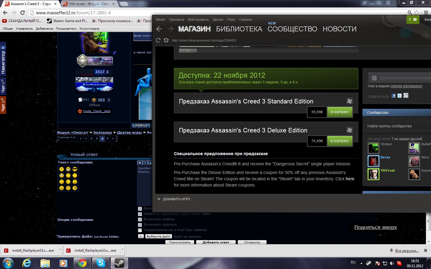Click the Steam forward arrow
The width and height of the screenshot is (431, 269).
[x=170, y=29]
